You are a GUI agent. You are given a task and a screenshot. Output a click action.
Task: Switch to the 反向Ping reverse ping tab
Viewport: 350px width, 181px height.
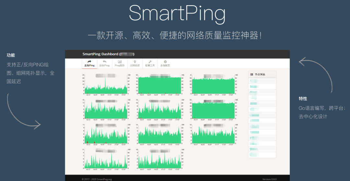[x=104, y=63]
